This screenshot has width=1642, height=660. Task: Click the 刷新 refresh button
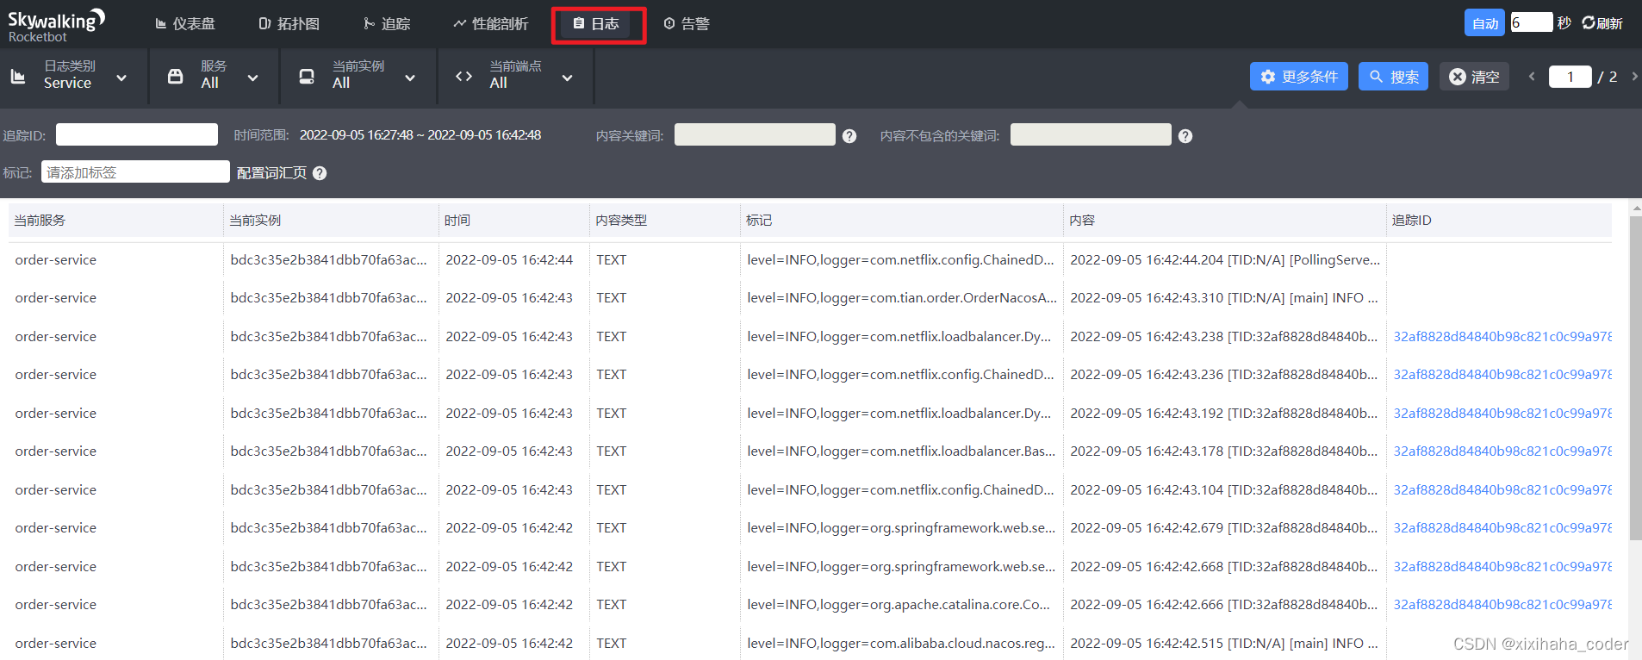coord(1602,23)
